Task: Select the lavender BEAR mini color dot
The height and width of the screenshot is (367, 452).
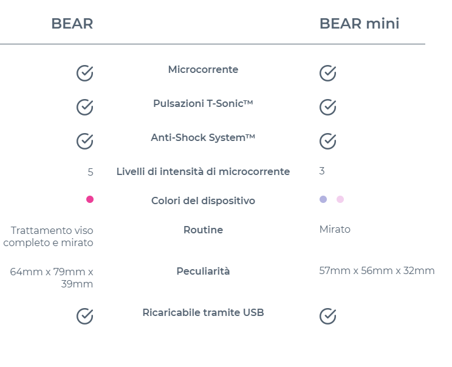Action: 323,199
